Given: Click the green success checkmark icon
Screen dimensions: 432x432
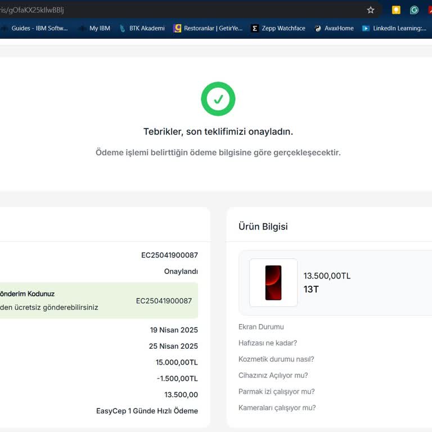Looking at the screenshot, I should [x=218, y=99].
